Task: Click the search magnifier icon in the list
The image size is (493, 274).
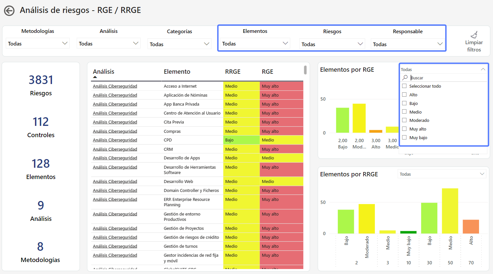Action: click(x=405, y=78)
